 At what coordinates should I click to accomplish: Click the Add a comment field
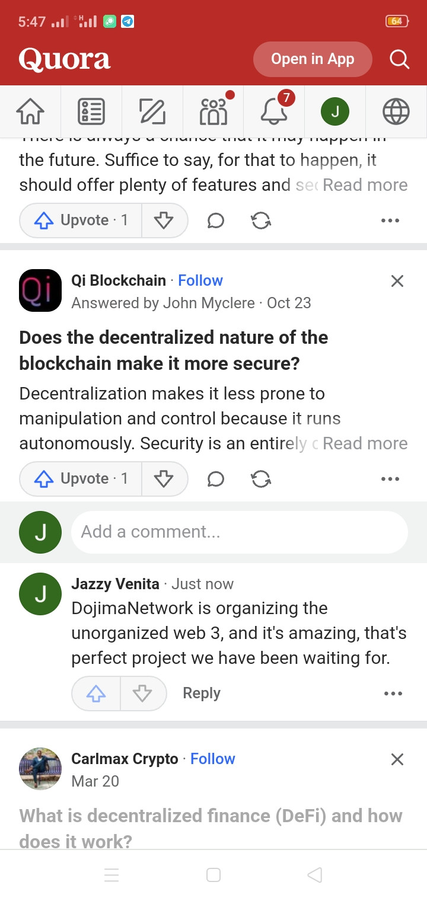239,532
